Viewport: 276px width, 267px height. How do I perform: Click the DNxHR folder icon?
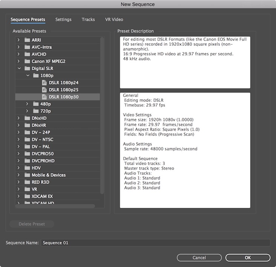tap(27, 125)
